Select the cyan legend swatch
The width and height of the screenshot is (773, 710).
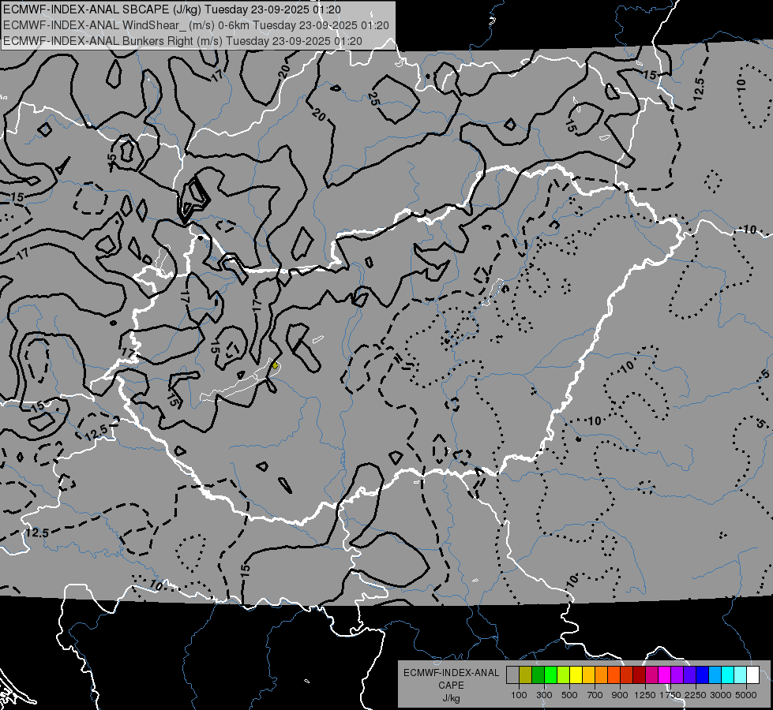727,675
